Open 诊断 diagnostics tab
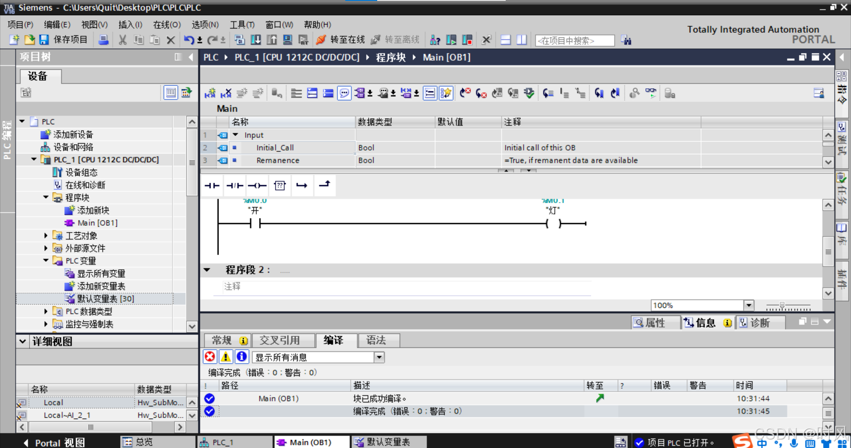Screen dimensions: 851x448 [760, 322]
